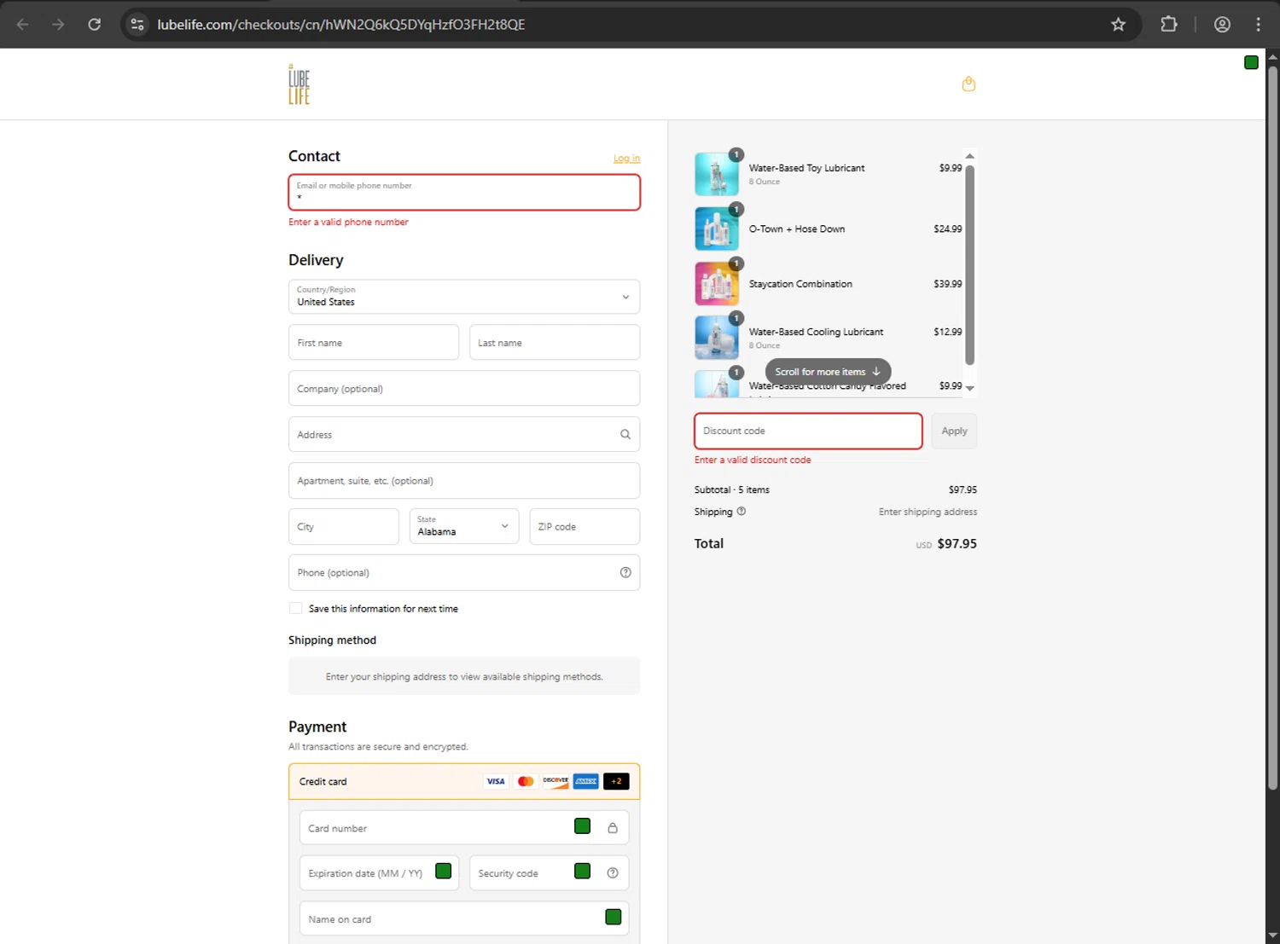Screen dimensions: 1280x944
Task: Click the Email or mobile phone number field
Action: (464, 192)
